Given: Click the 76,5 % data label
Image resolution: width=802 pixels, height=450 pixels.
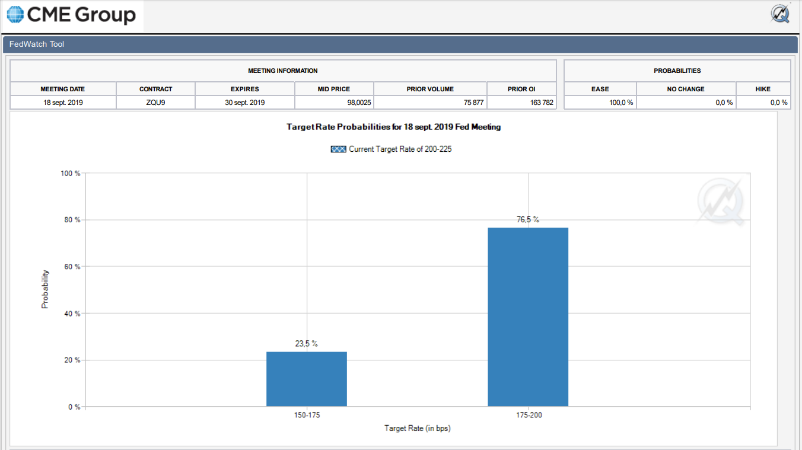Looking at the screenshot, I should pyautogui.click(x=528, y=219).
